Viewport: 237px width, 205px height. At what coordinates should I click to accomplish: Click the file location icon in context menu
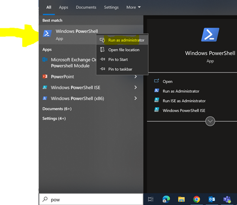point(102,50)
